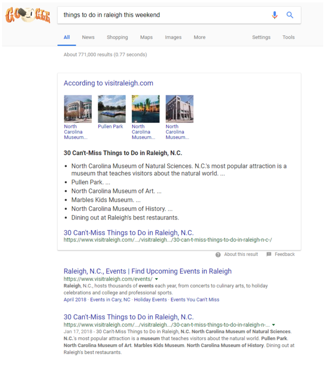This screenshot has height=366, width=324.
Task: Start voice search with the microphone icon
Action: [275, 15]
